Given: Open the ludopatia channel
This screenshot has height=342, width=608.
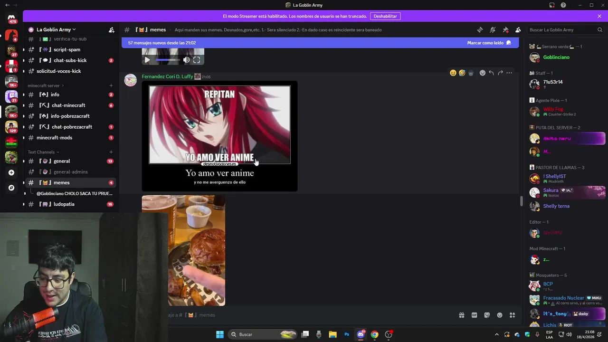Looking at the screenshot, I should point(69,204).
